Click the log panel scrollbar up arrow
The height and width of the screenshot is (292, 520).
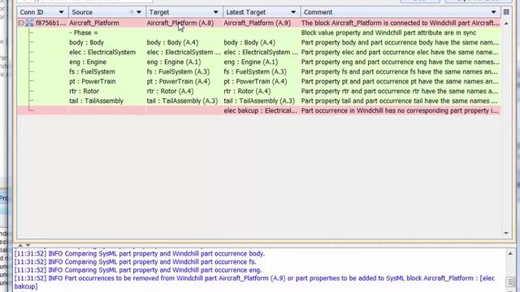[x=510, y=254]
